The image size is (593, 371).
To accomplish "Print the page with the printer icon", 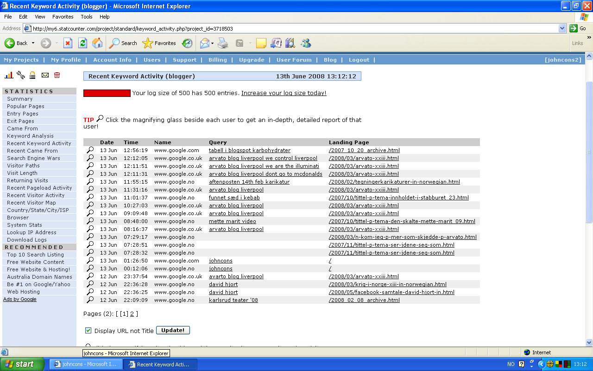I will point(223,43).
